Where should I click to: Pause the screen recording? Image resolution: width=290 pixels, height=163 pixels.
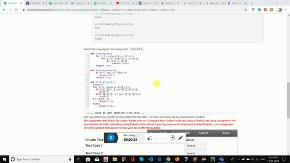click(x=111, y=138)
